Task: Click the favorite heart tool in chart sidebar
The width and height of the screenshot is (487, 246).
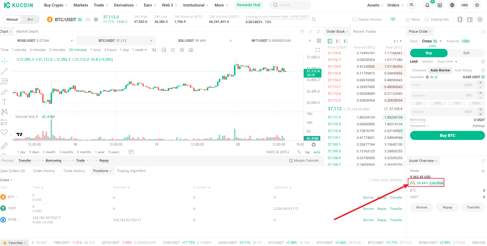Action: pyautogui.click(x=4, y=132)
